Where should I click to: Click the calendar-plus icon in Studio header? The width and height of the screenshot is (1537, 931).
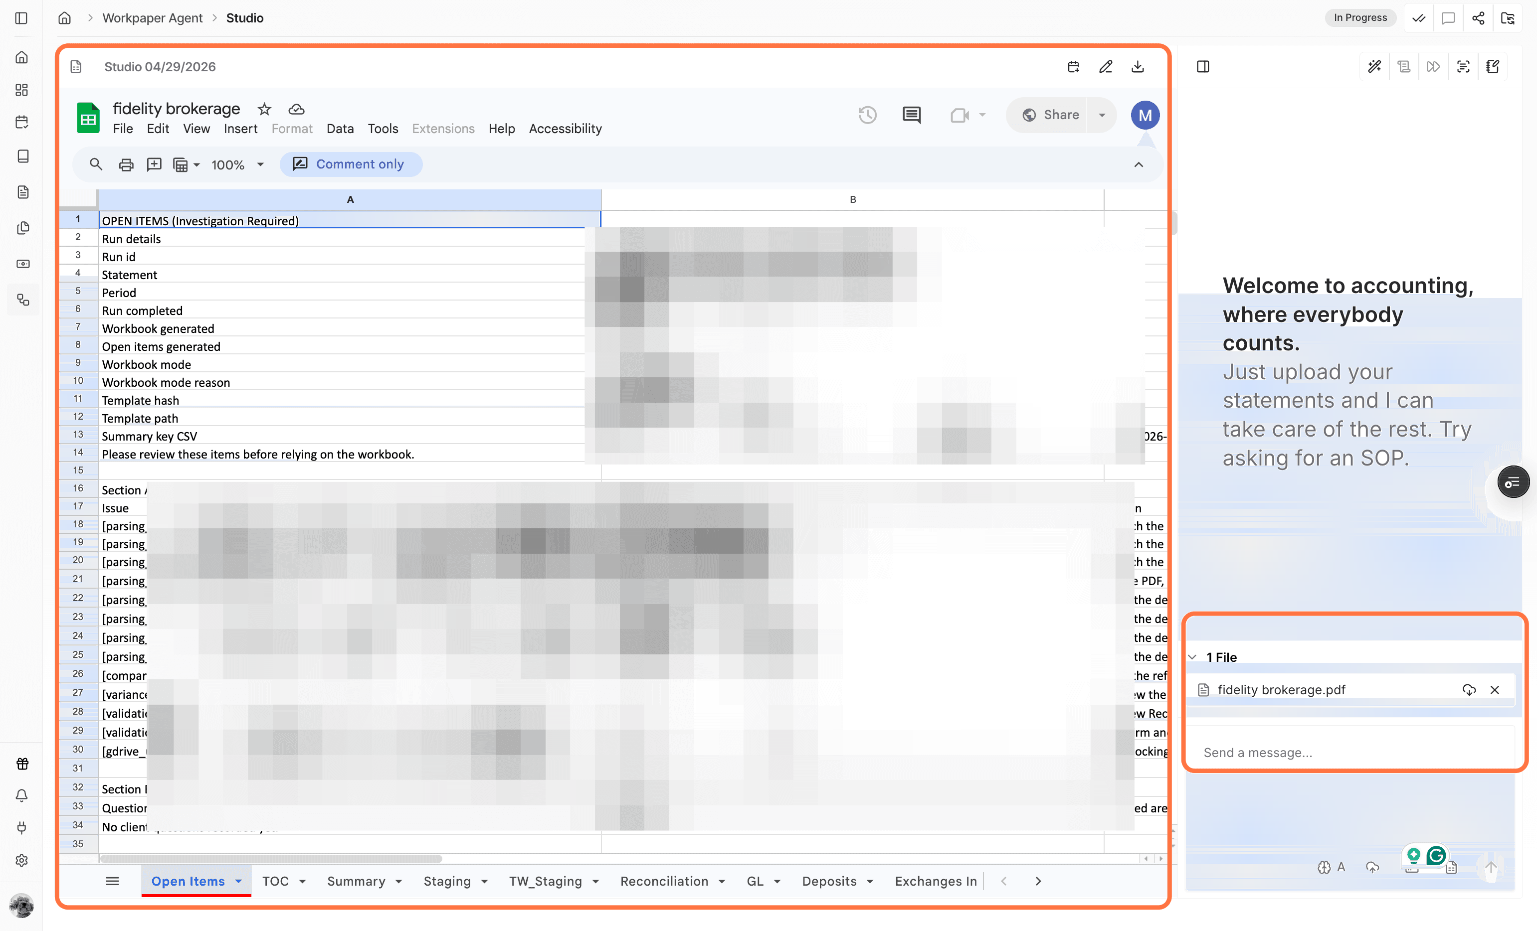(1074, 67)
